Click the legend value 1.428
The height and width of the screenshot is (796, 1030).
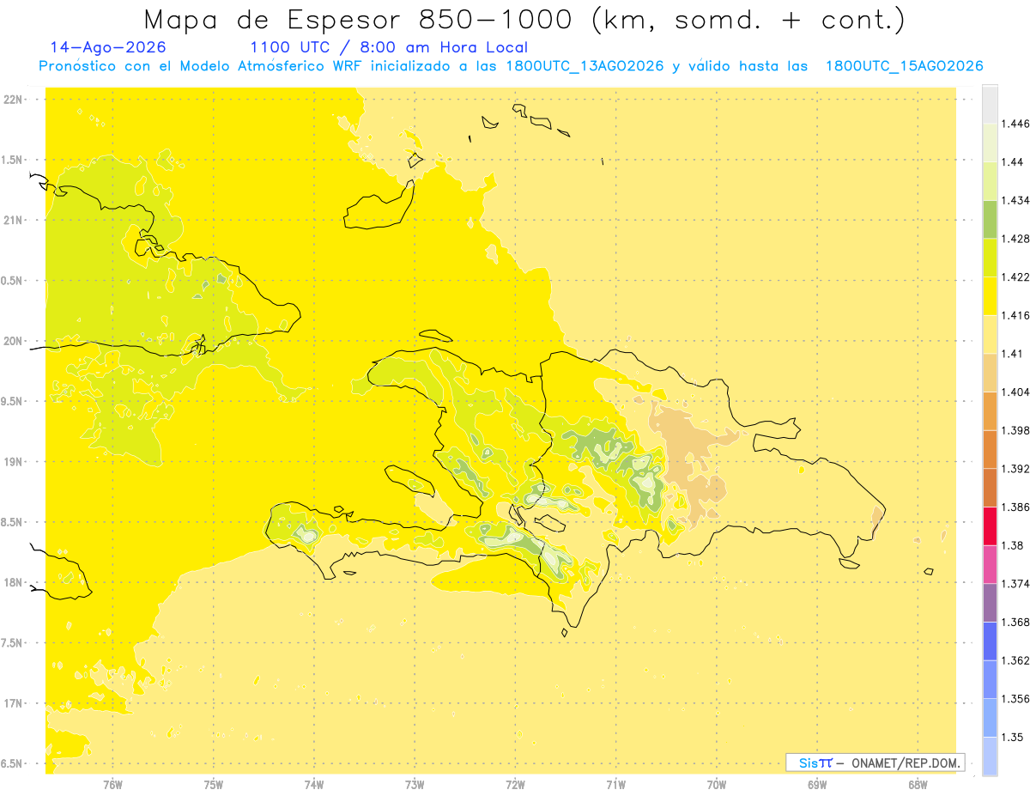tap(1016, 239)
